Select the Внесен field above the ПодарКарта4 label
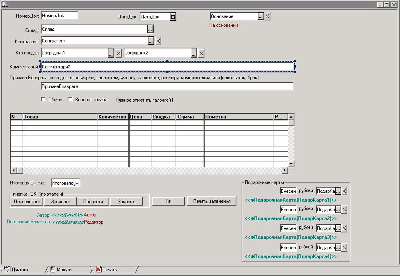 pyautogui.click(x=288, y=248)
